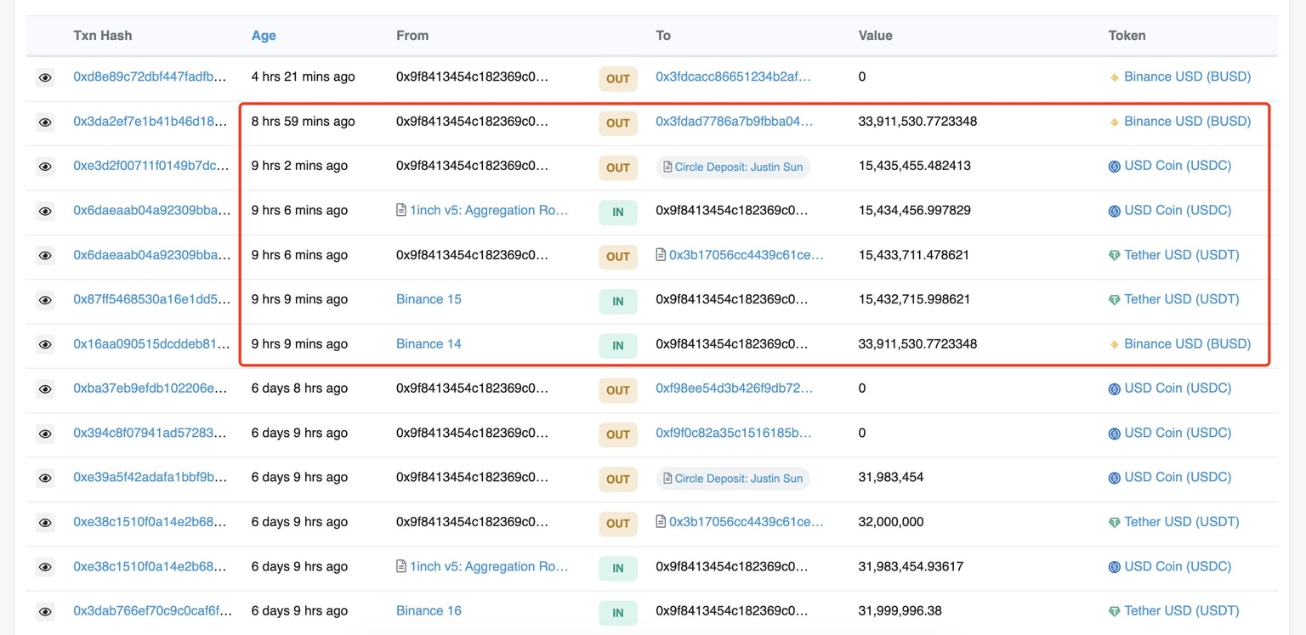Click eye icon beside 0x3dab766ef70c9c0caf6f hash

click(x=45, y=612)
